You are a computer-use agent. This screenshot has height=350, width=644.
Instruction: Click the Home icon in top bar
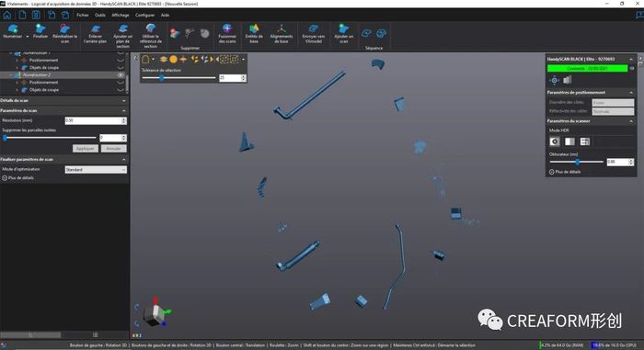pyautogui.click(x=7, y=16)
